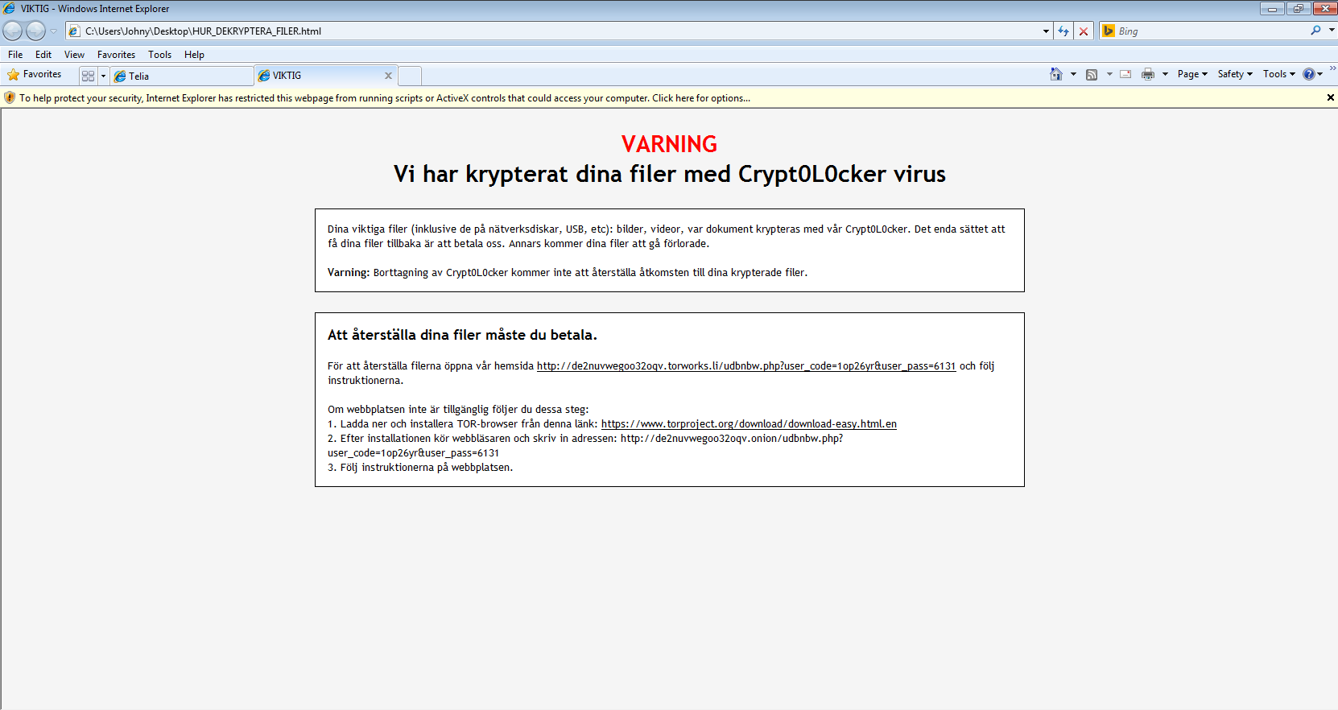This screenshot has height=710, width=1338.
Task: Expand the address bar autocomplete dropdown arrow
Action: tap(1046, 31)
